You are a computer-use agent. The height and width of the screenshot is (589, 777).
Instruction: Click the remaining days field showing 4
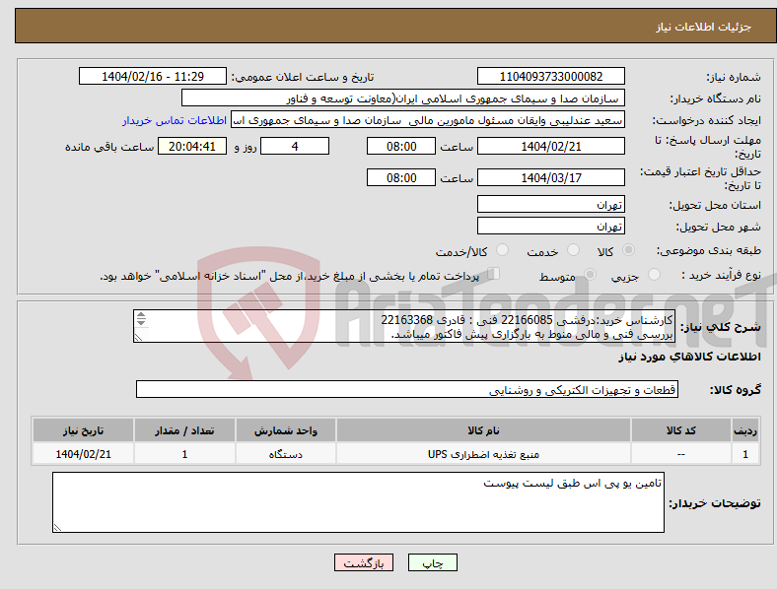point(295,146)
